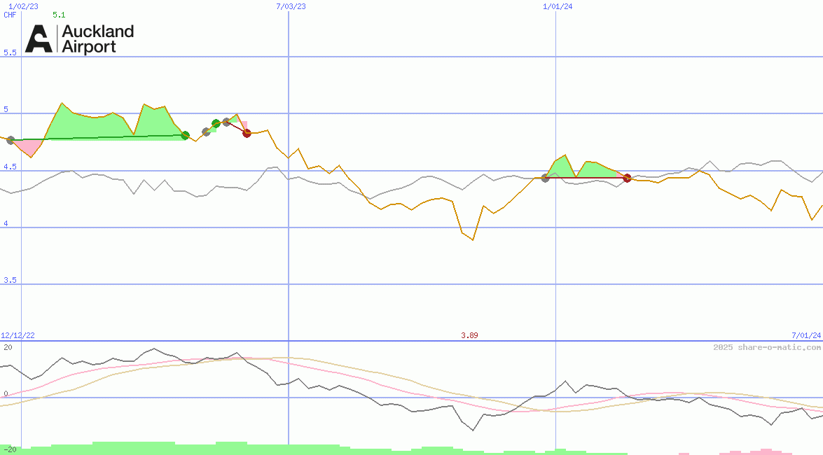Click the 1/02/23 date label

pos(23,6)
